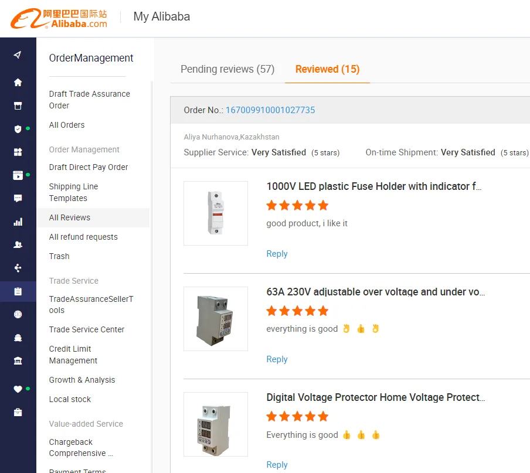The width and height of the screenshot is (530, 473).
Task: Click the bank building sidebar icon
Action: [x=18, y=361]
